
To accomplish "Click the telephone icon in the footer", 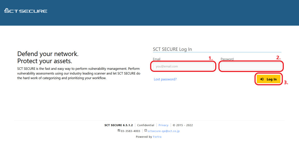I will [x=119, y=131].
